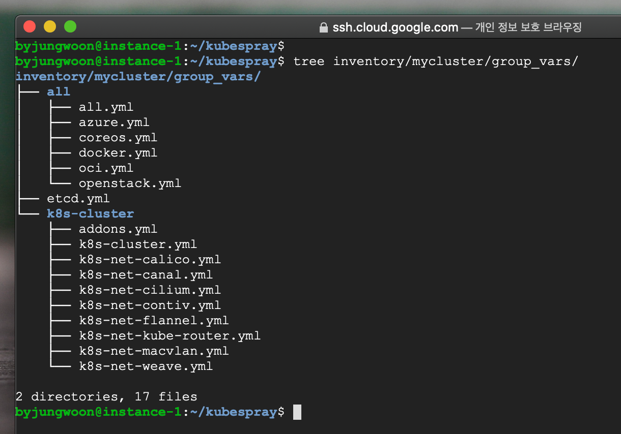Select the 'tree inventory/mycluster/group_vars/' command text

(436, 61)
